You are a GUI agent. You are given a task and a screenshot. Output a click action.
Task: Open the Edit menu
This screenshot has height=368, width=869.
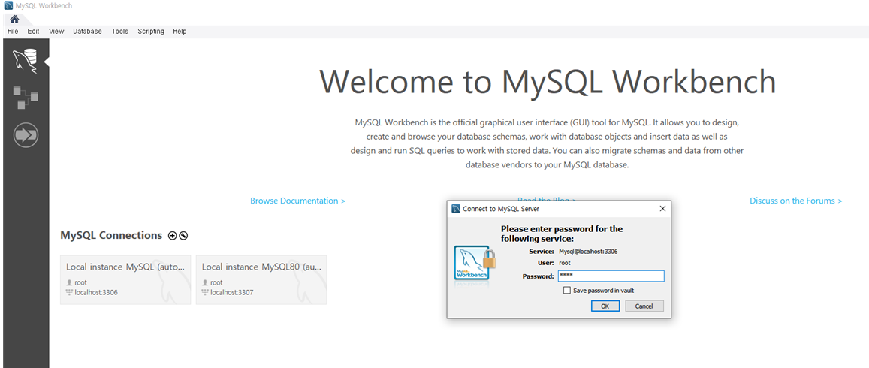pyautogui.click(x=33, y=32)
